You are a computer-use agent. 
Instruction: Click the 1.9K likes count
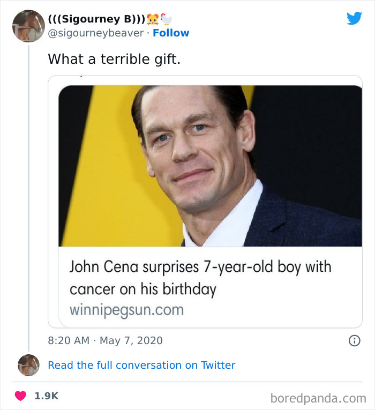pyautogui.click(x=46, y=396)
